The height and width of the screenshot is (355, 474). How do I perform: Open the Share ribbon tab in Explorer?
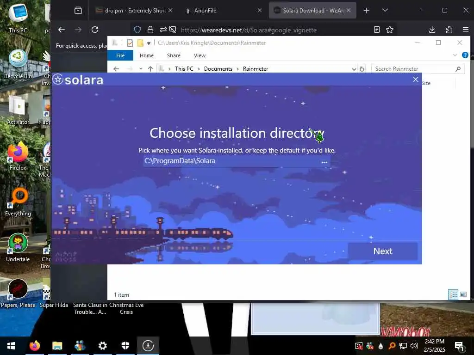pyautogui.click(x=174, y=55)
